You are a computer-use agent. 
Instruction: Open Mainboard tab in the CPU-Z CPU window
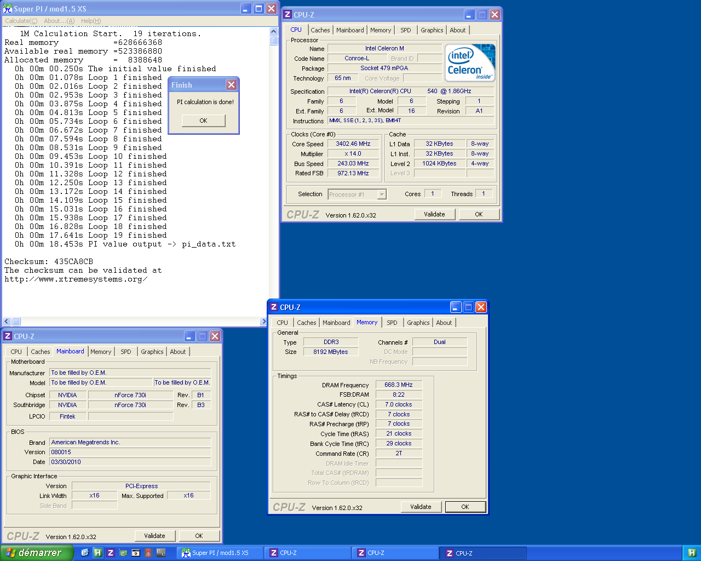point(350,30)
